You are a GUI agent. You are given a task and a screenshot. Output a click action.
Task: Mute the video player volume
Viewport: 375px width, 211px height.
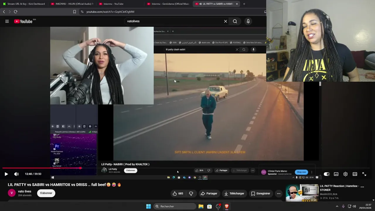click(16, 174)
